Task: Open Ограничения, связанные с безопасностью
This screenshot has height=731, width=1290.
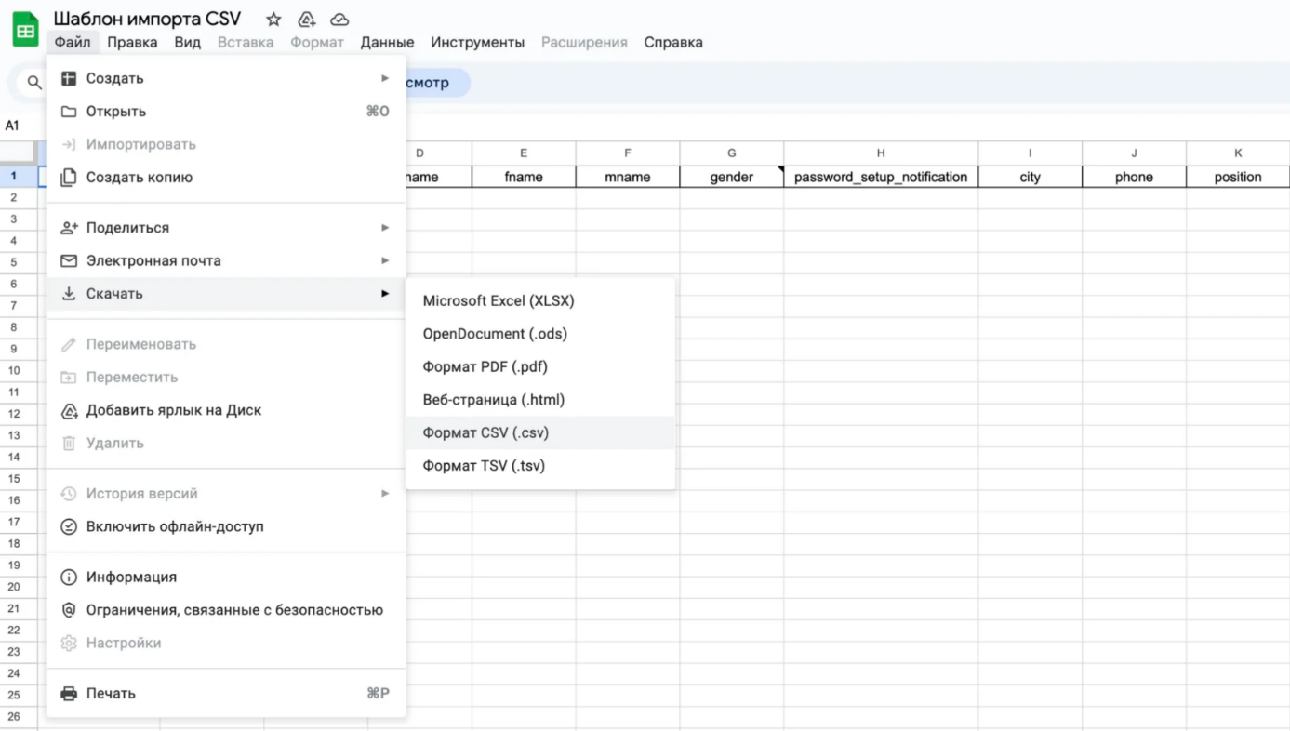Action: [234, 610]
